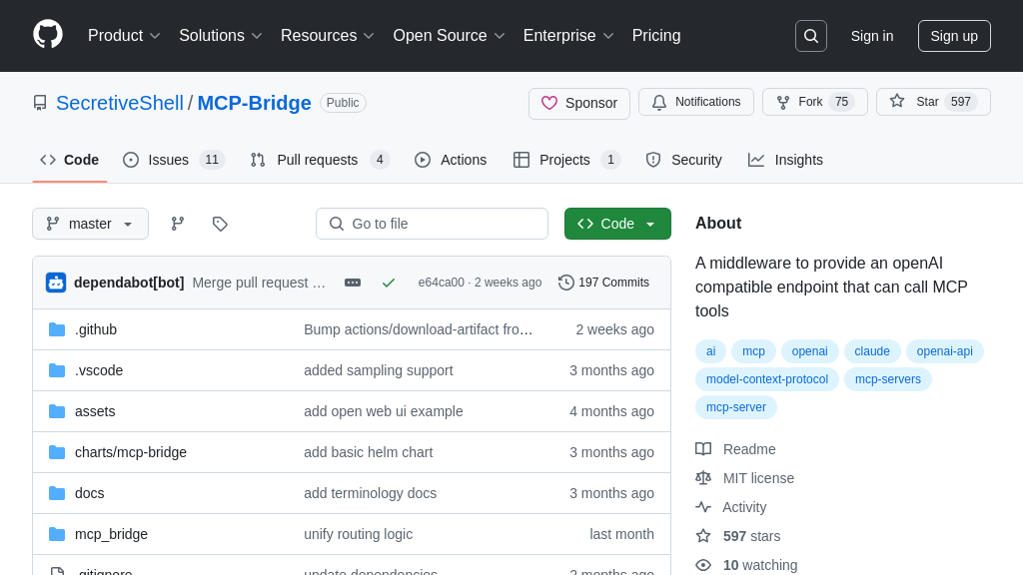
Task: Star the MCP-Bridge repository
Action: click(932, 102)
